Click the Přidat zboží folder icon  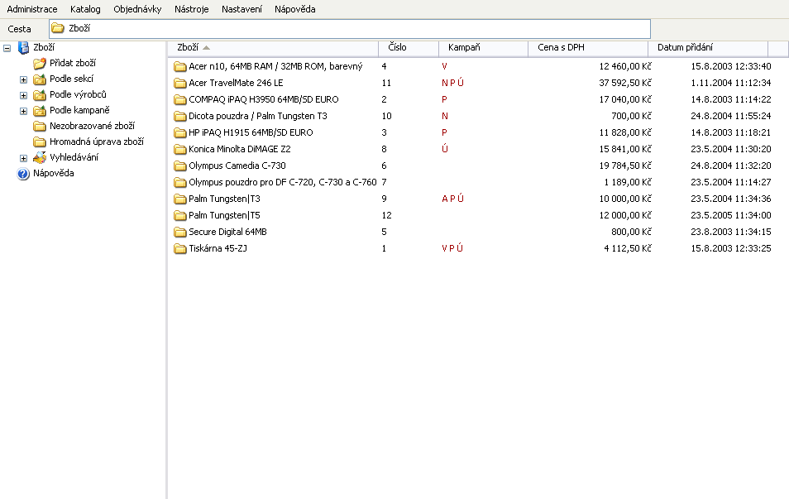(x=39, y=64)
